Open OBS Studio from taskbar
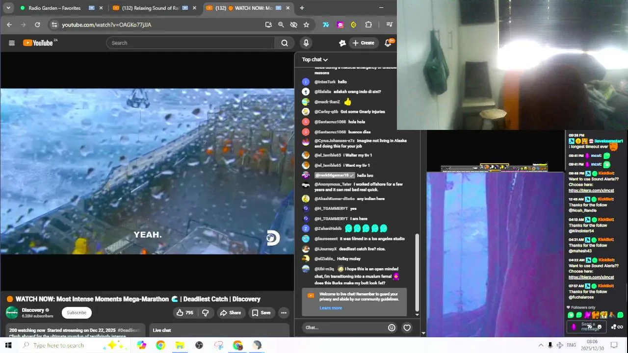This screenshot has height=353, width=628. (199, 345)
